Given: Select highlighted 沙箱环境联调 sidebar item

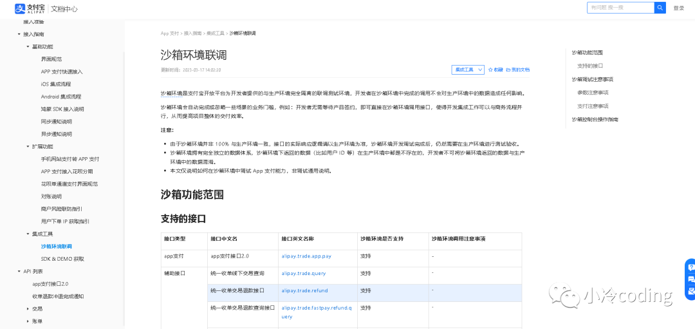Looking at the screenshot, I should pyautogui.click(x=56, y=246).
